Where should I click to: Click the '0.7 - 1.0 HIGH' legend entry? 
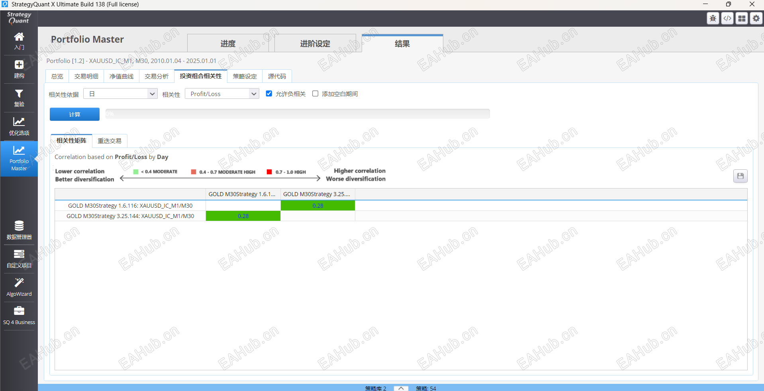coord(286,172)
